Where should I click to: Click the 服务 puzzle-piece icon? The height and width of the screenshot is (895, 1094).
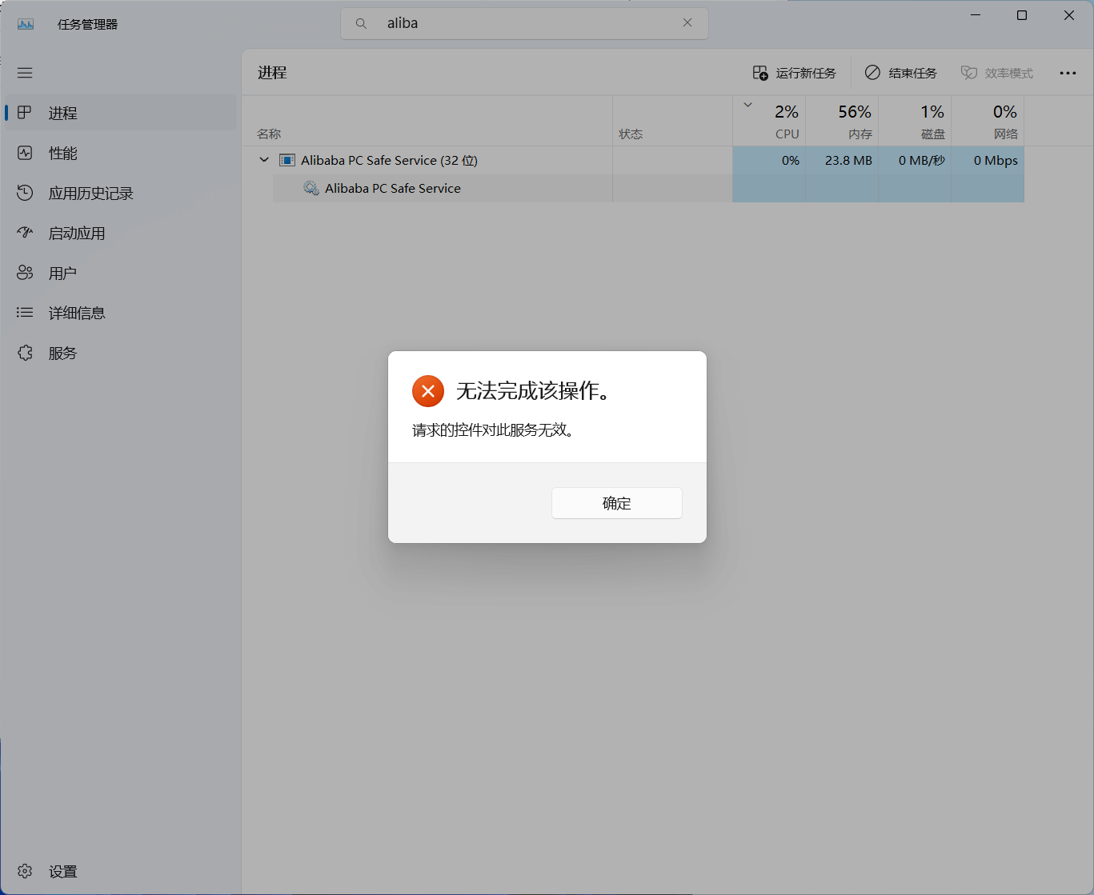point(25,353)
